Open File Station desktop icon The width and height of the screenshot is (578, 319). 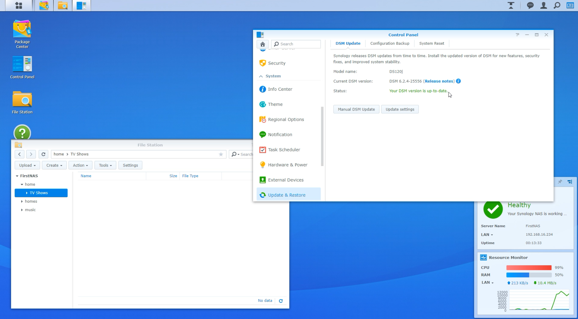tap(22, 103)
